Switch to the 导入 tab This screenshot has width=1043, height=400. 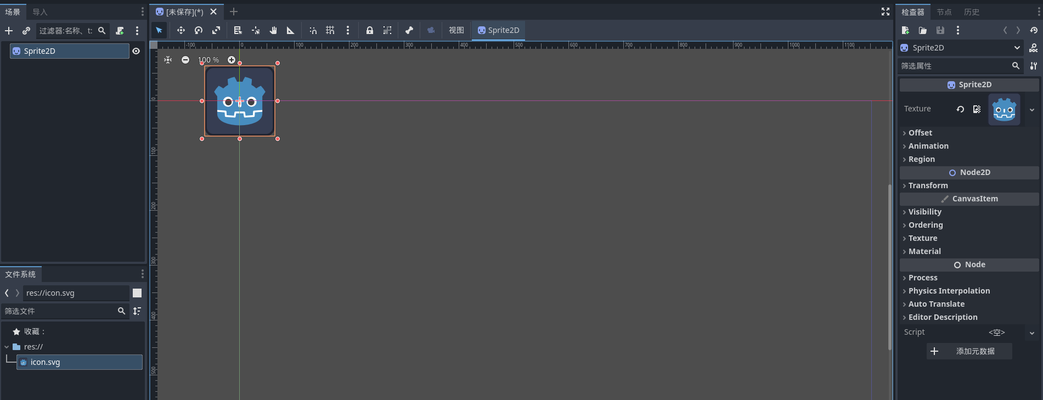(40, 12)
